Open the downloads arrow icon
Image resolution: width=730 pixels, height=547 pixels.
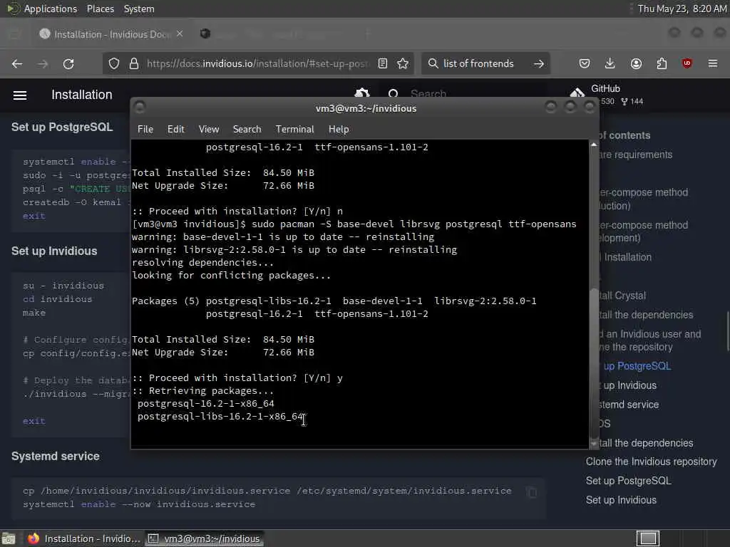point(610,63)
